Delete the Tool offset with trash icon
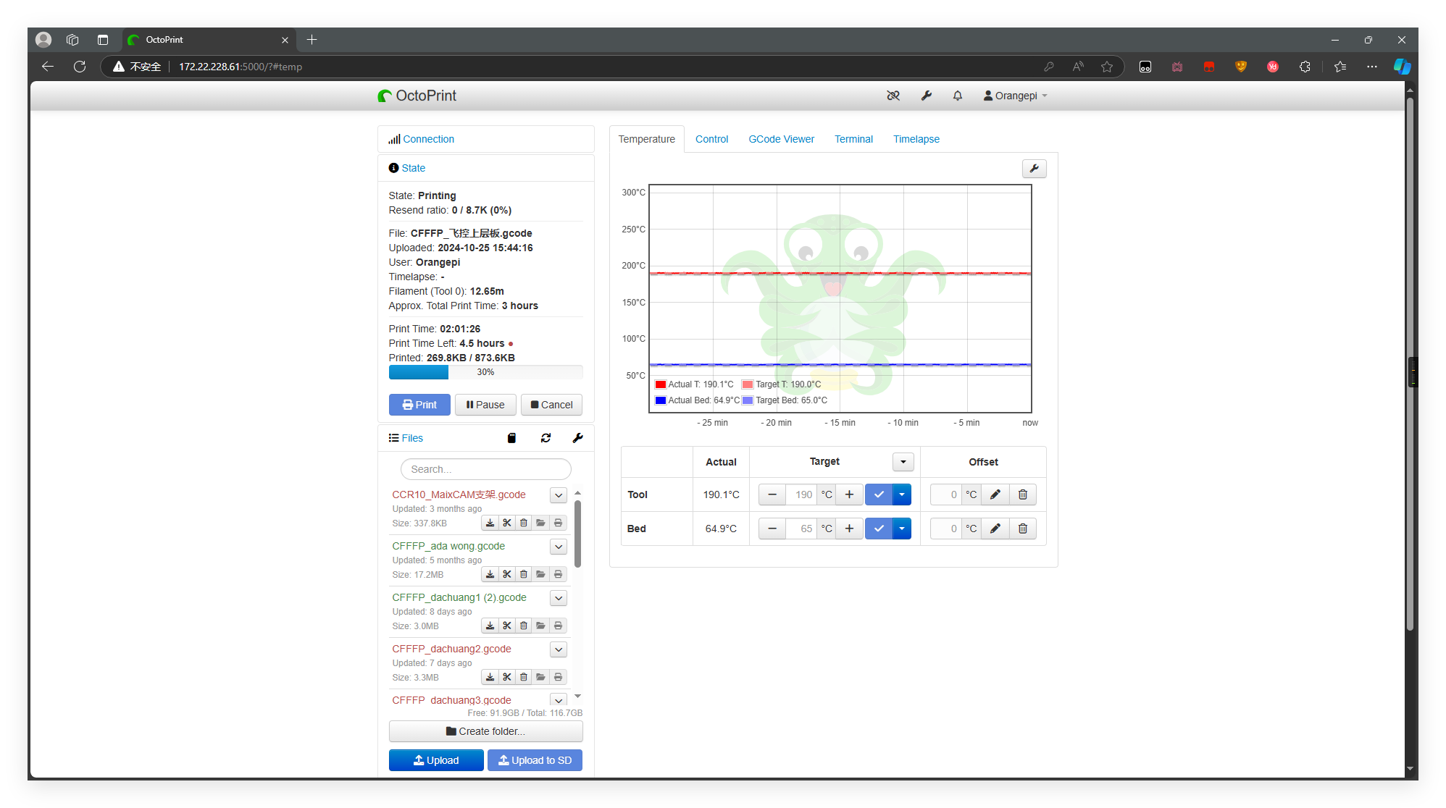Screen dimensions: 1446x808 tap(1022, 495)
